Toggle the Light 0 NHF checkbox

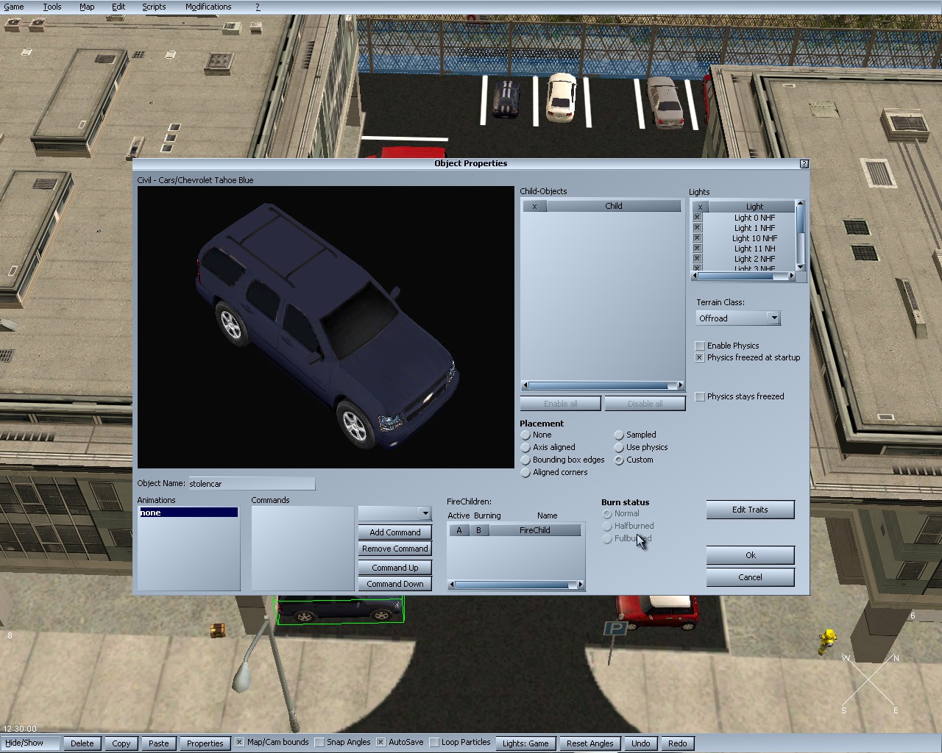pos(697,218)
